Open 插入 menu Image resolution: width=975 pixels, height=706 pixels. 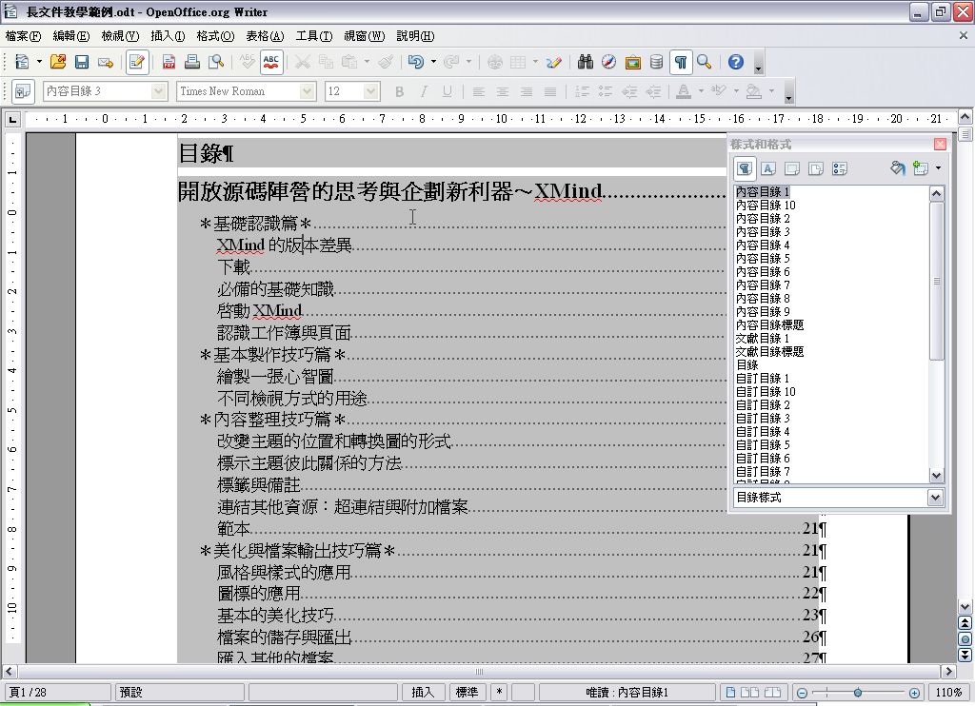168,36
